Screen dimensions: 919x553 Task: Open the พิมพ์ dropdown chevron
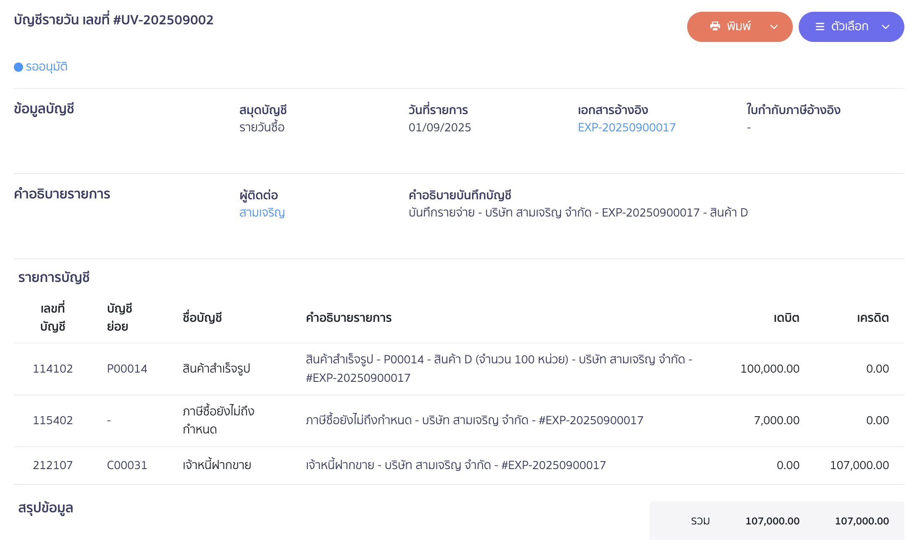pos(774,27)
